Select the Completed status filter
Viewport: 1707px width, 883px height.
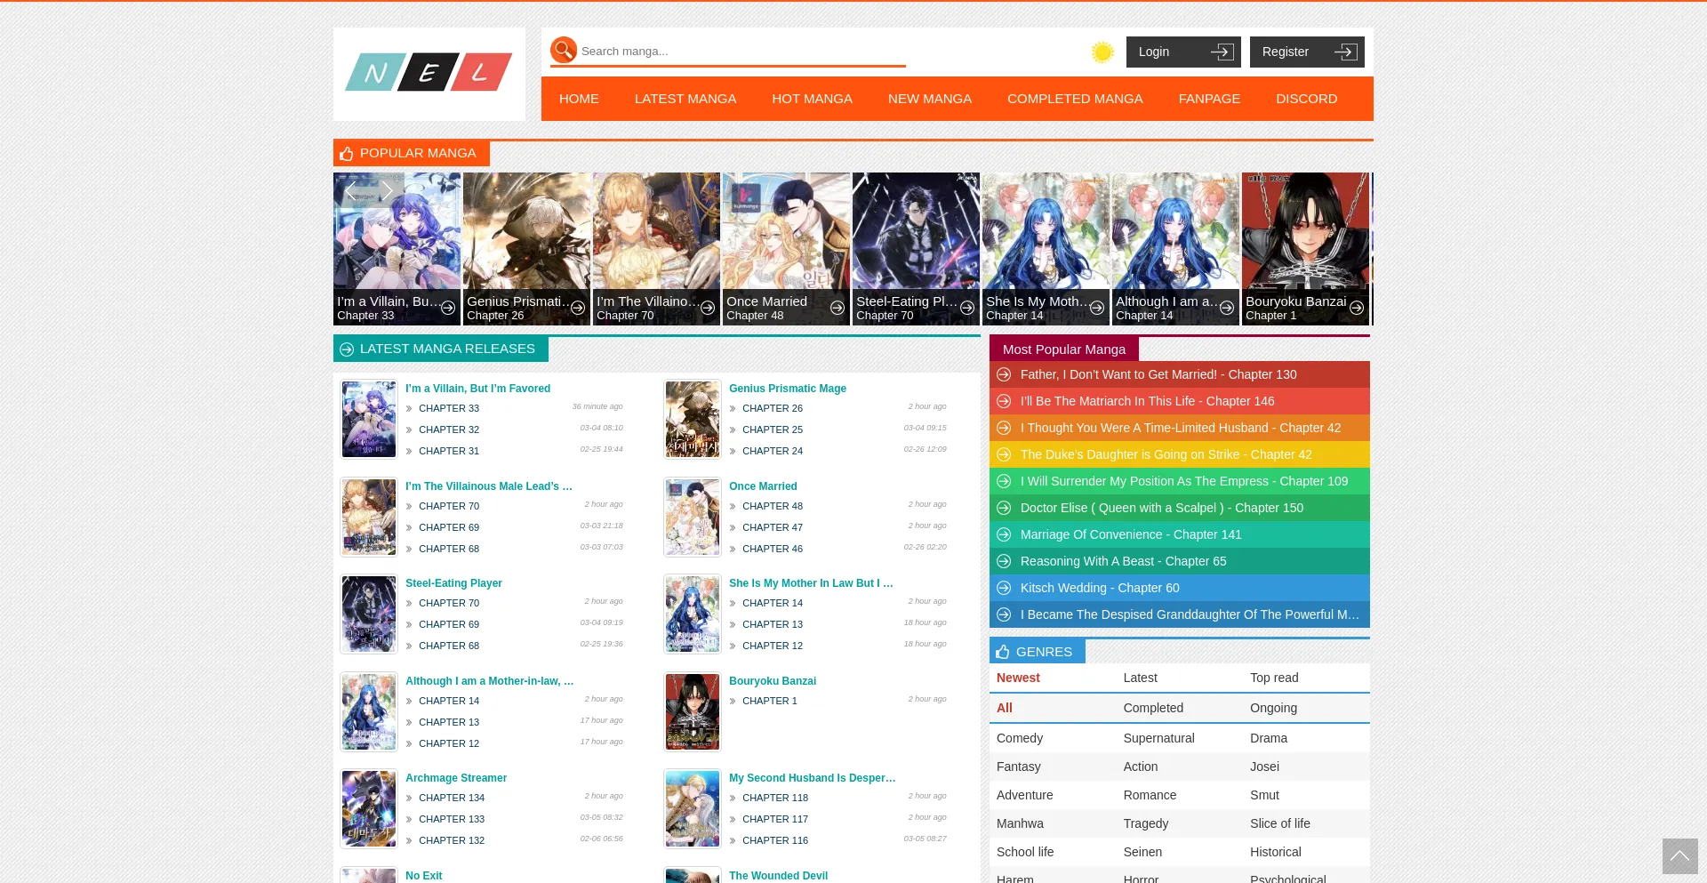click(x=1153, y=708)
